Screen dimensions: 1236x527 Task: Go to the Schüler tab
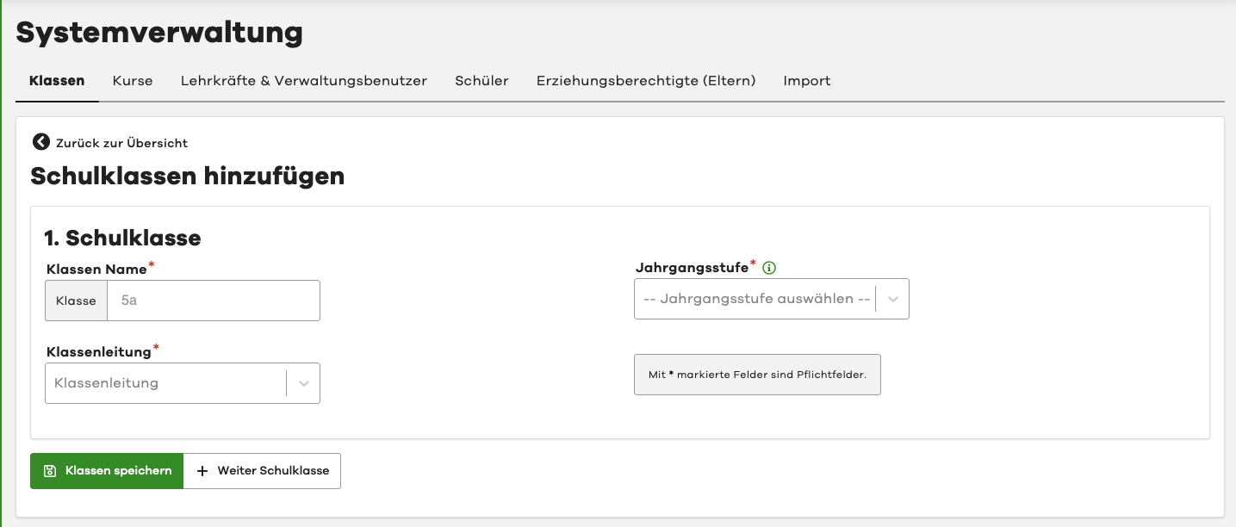pos(481,81)
